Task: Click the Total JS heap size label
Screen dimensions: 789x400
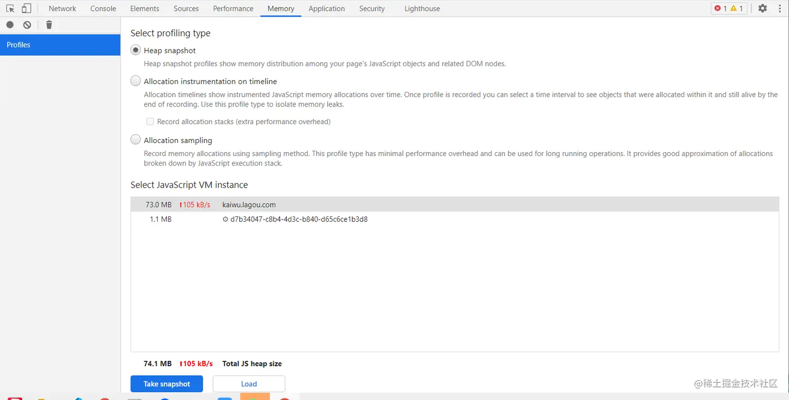Action: point(252,363)
